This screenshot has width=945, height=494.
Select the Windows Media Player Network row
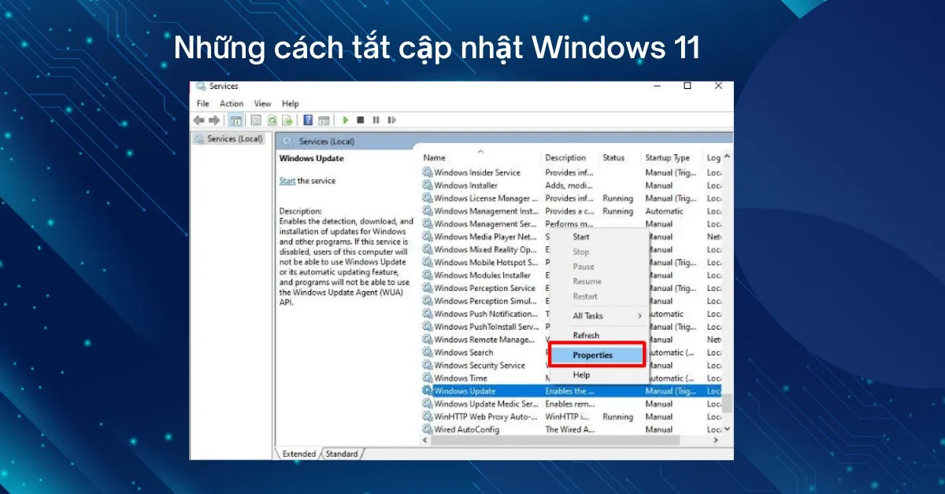click(571, 237)
